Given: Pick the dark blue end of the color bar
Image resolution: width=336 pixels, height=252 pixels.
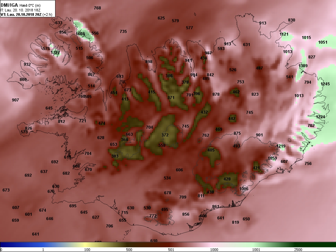Looking at the screenshot, I should [4, 245].
